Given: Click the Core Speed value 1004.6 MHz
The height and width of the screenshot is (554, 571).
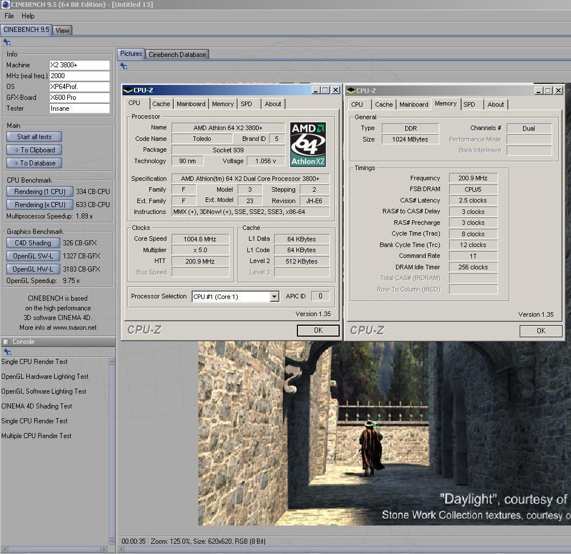Looking at the screenshot, I should tap(200, 239).
